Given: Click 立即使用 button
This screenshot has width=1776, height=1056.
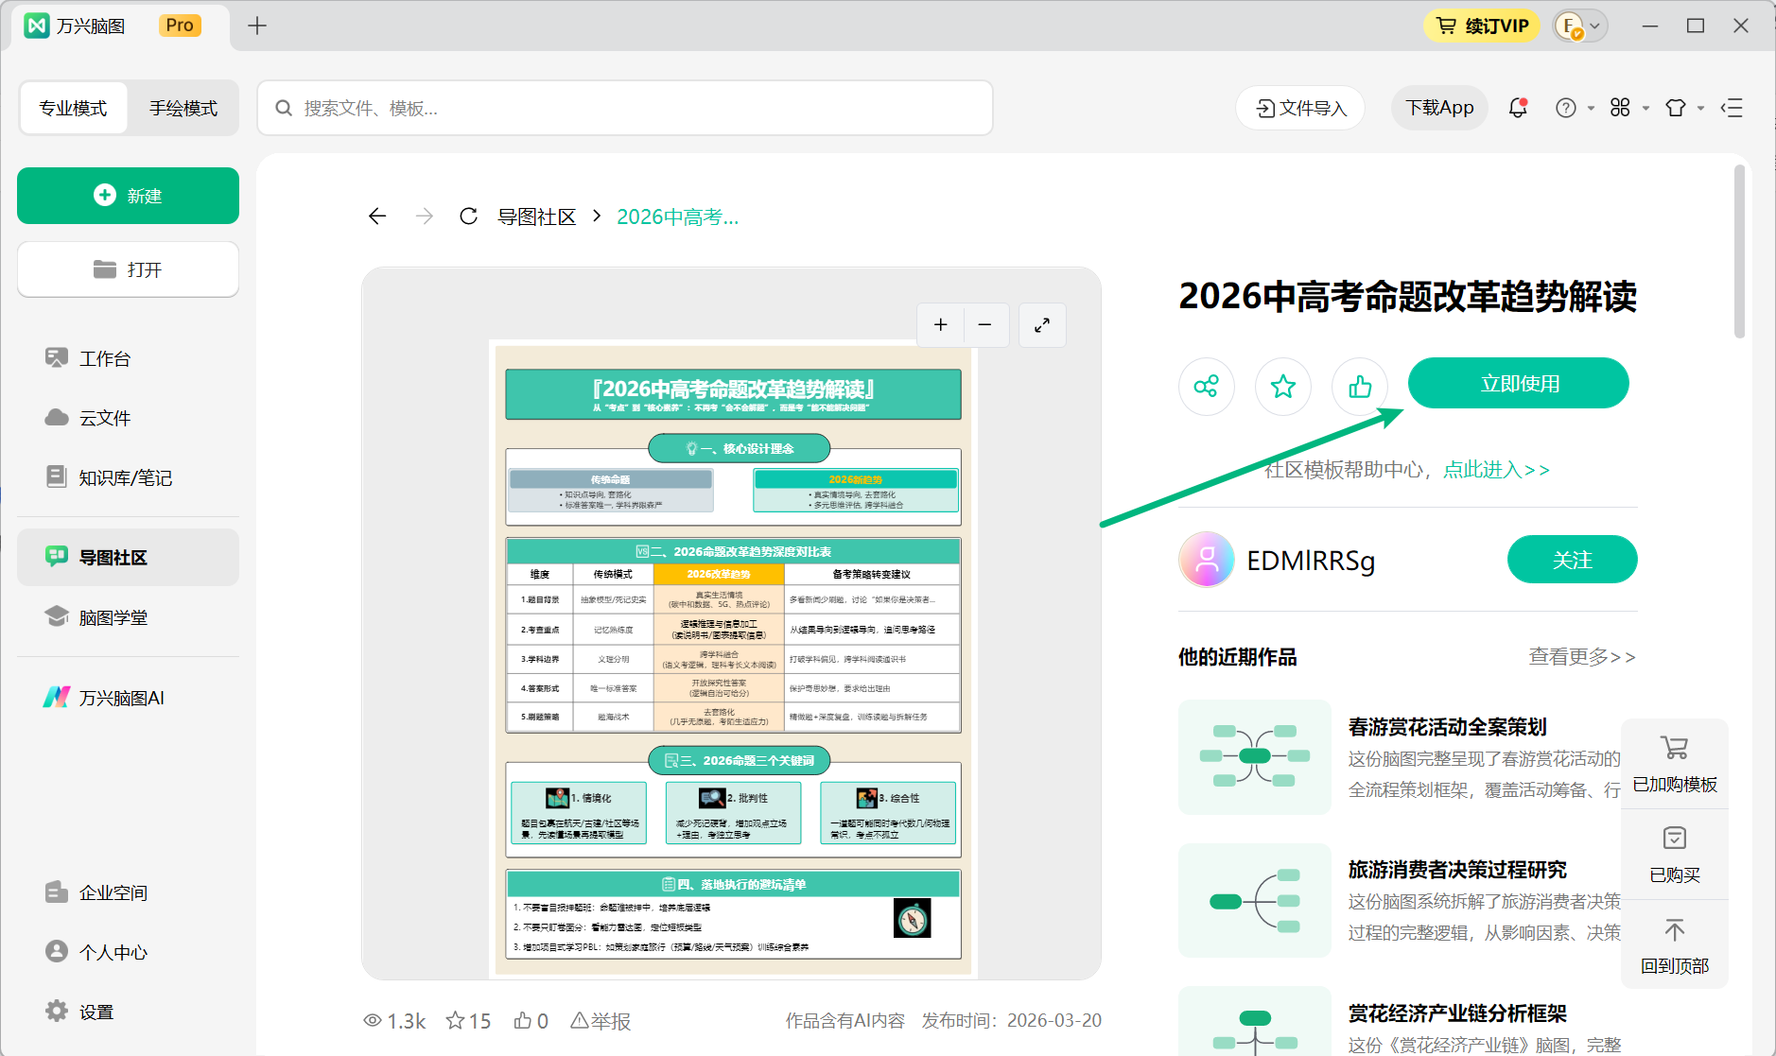Looking at the screenshot, I should click(1519, 383).
